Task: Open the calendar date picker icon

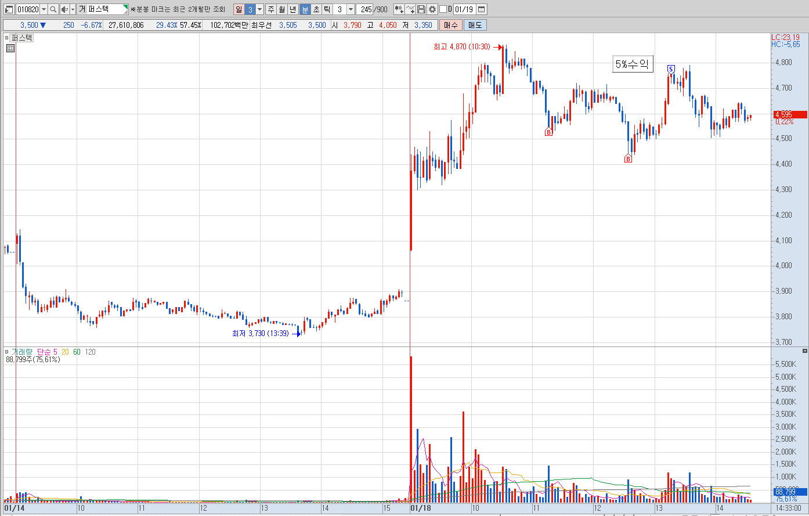Action: [482, 9]
